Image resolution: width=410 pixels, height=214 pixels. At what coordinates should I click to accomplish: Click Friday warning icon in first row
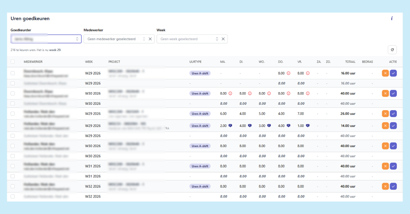(x=308, y=73)
